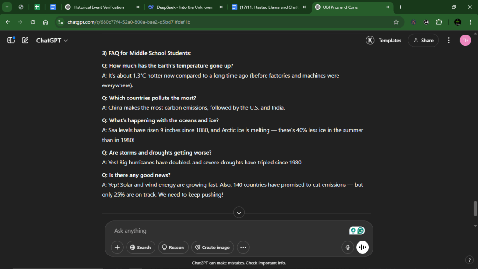
Task: Start a new chat with pencil icon
Action: [x=25, y=41]
